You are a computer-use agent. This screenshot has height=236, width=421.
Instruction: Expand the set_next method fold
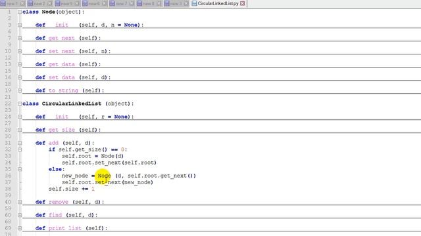point(20,51)
